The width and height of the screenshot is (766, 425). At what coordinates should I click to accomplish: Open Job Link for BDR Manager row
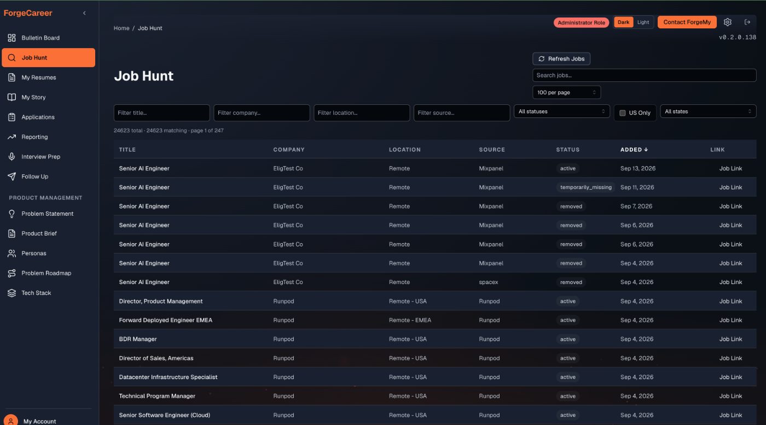click(730, 339)
